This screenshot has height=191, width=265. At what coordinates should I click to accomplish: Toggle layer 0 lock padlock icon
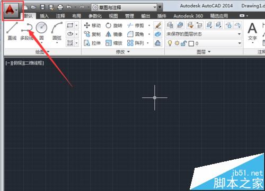(x=184, y=43)
